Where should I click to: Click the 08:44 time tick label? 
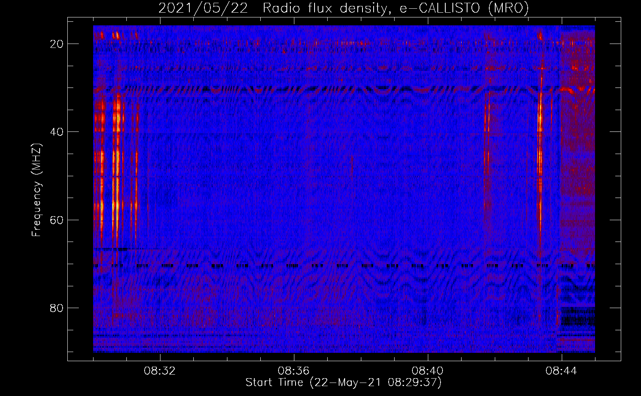click(561, 371)
